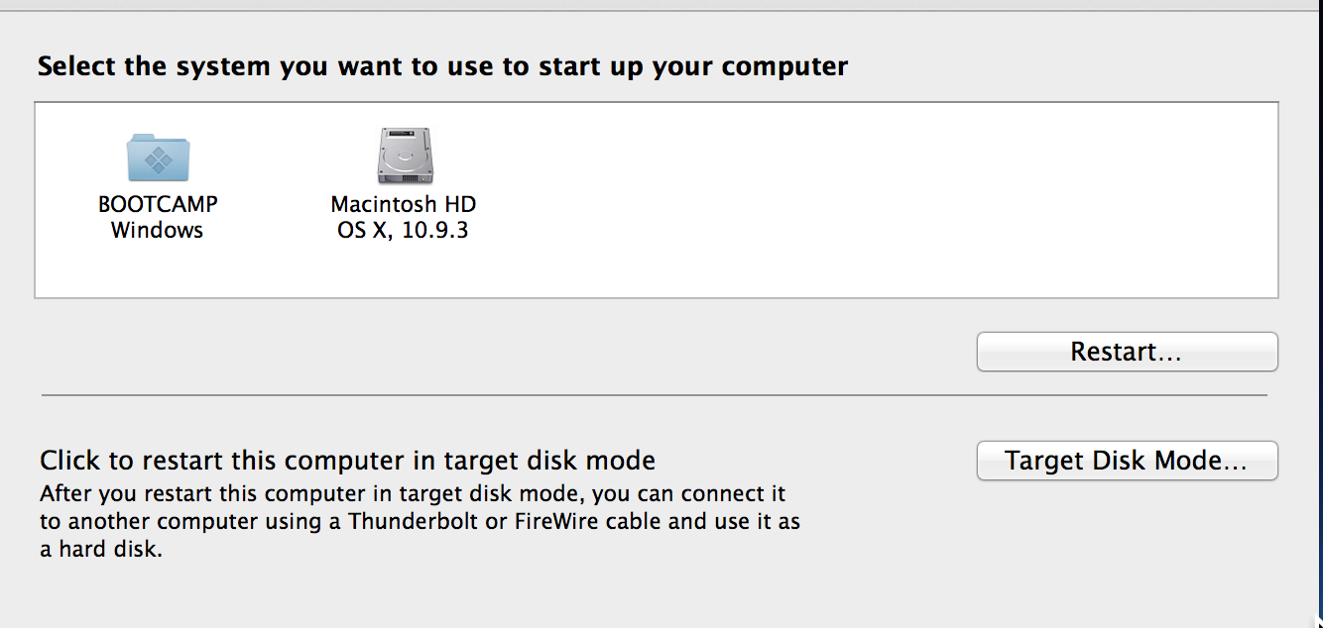Click the Windows logo on the BOOTCAMP folder
The width and height of the screenshot is (1323, 628).
[x=158, y=160]
